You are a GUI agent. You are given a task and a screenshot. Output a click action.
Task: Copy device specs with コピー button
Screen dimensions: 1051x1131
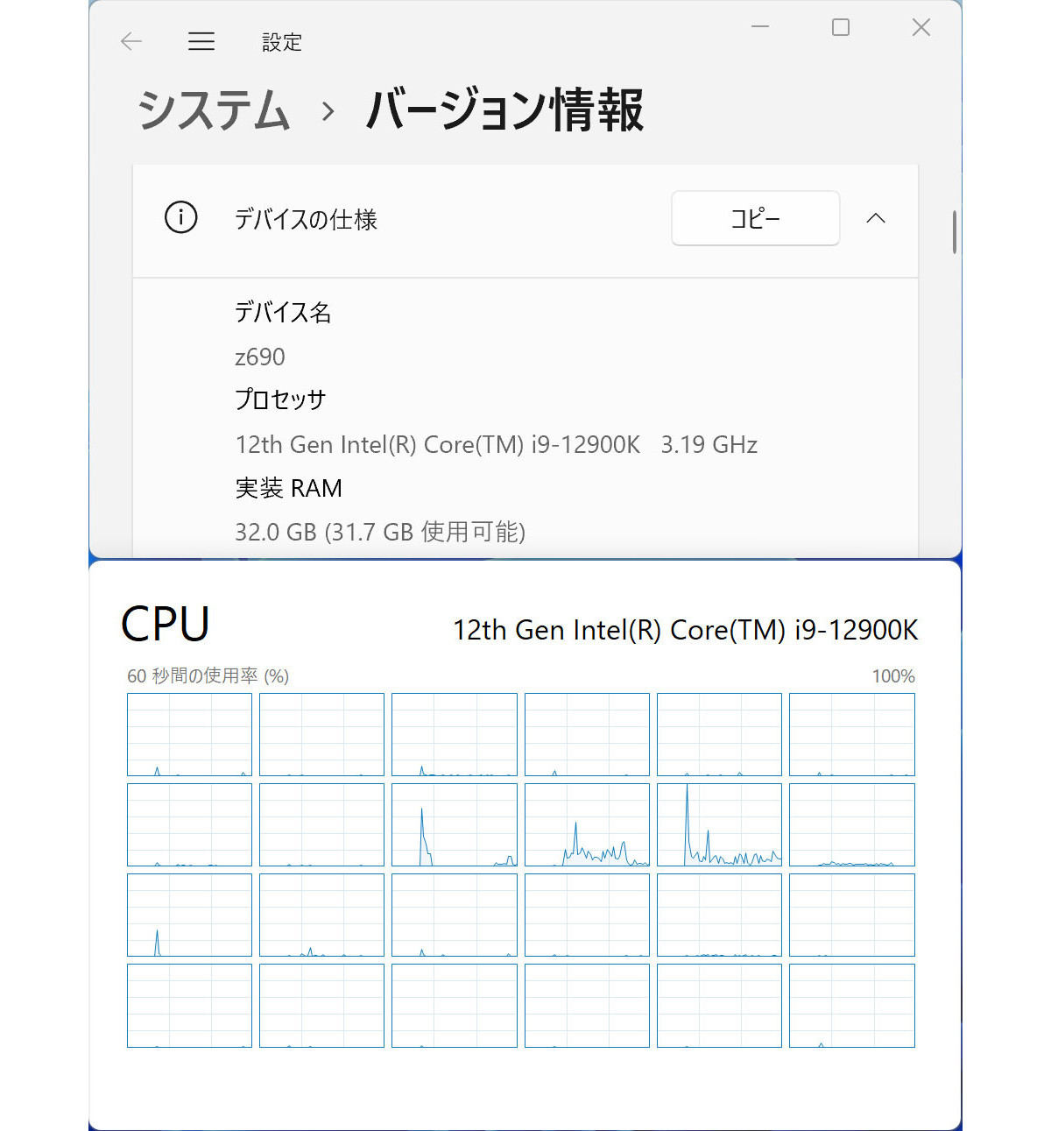755,218
